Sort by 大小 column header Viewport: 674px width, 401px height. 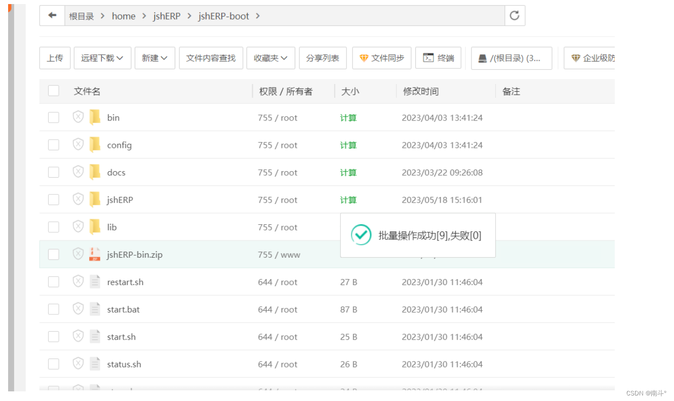coord(350,91)
